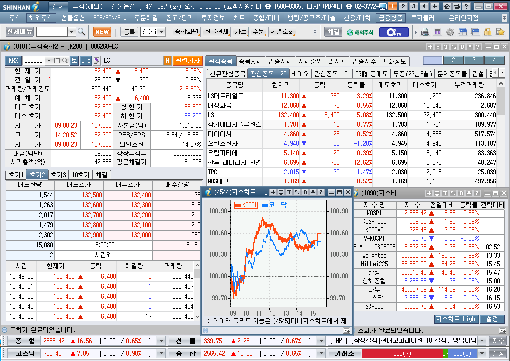Click the second window arrangement icon before the padlock
This screenshot has width=510, height=361.
point(475,32)
